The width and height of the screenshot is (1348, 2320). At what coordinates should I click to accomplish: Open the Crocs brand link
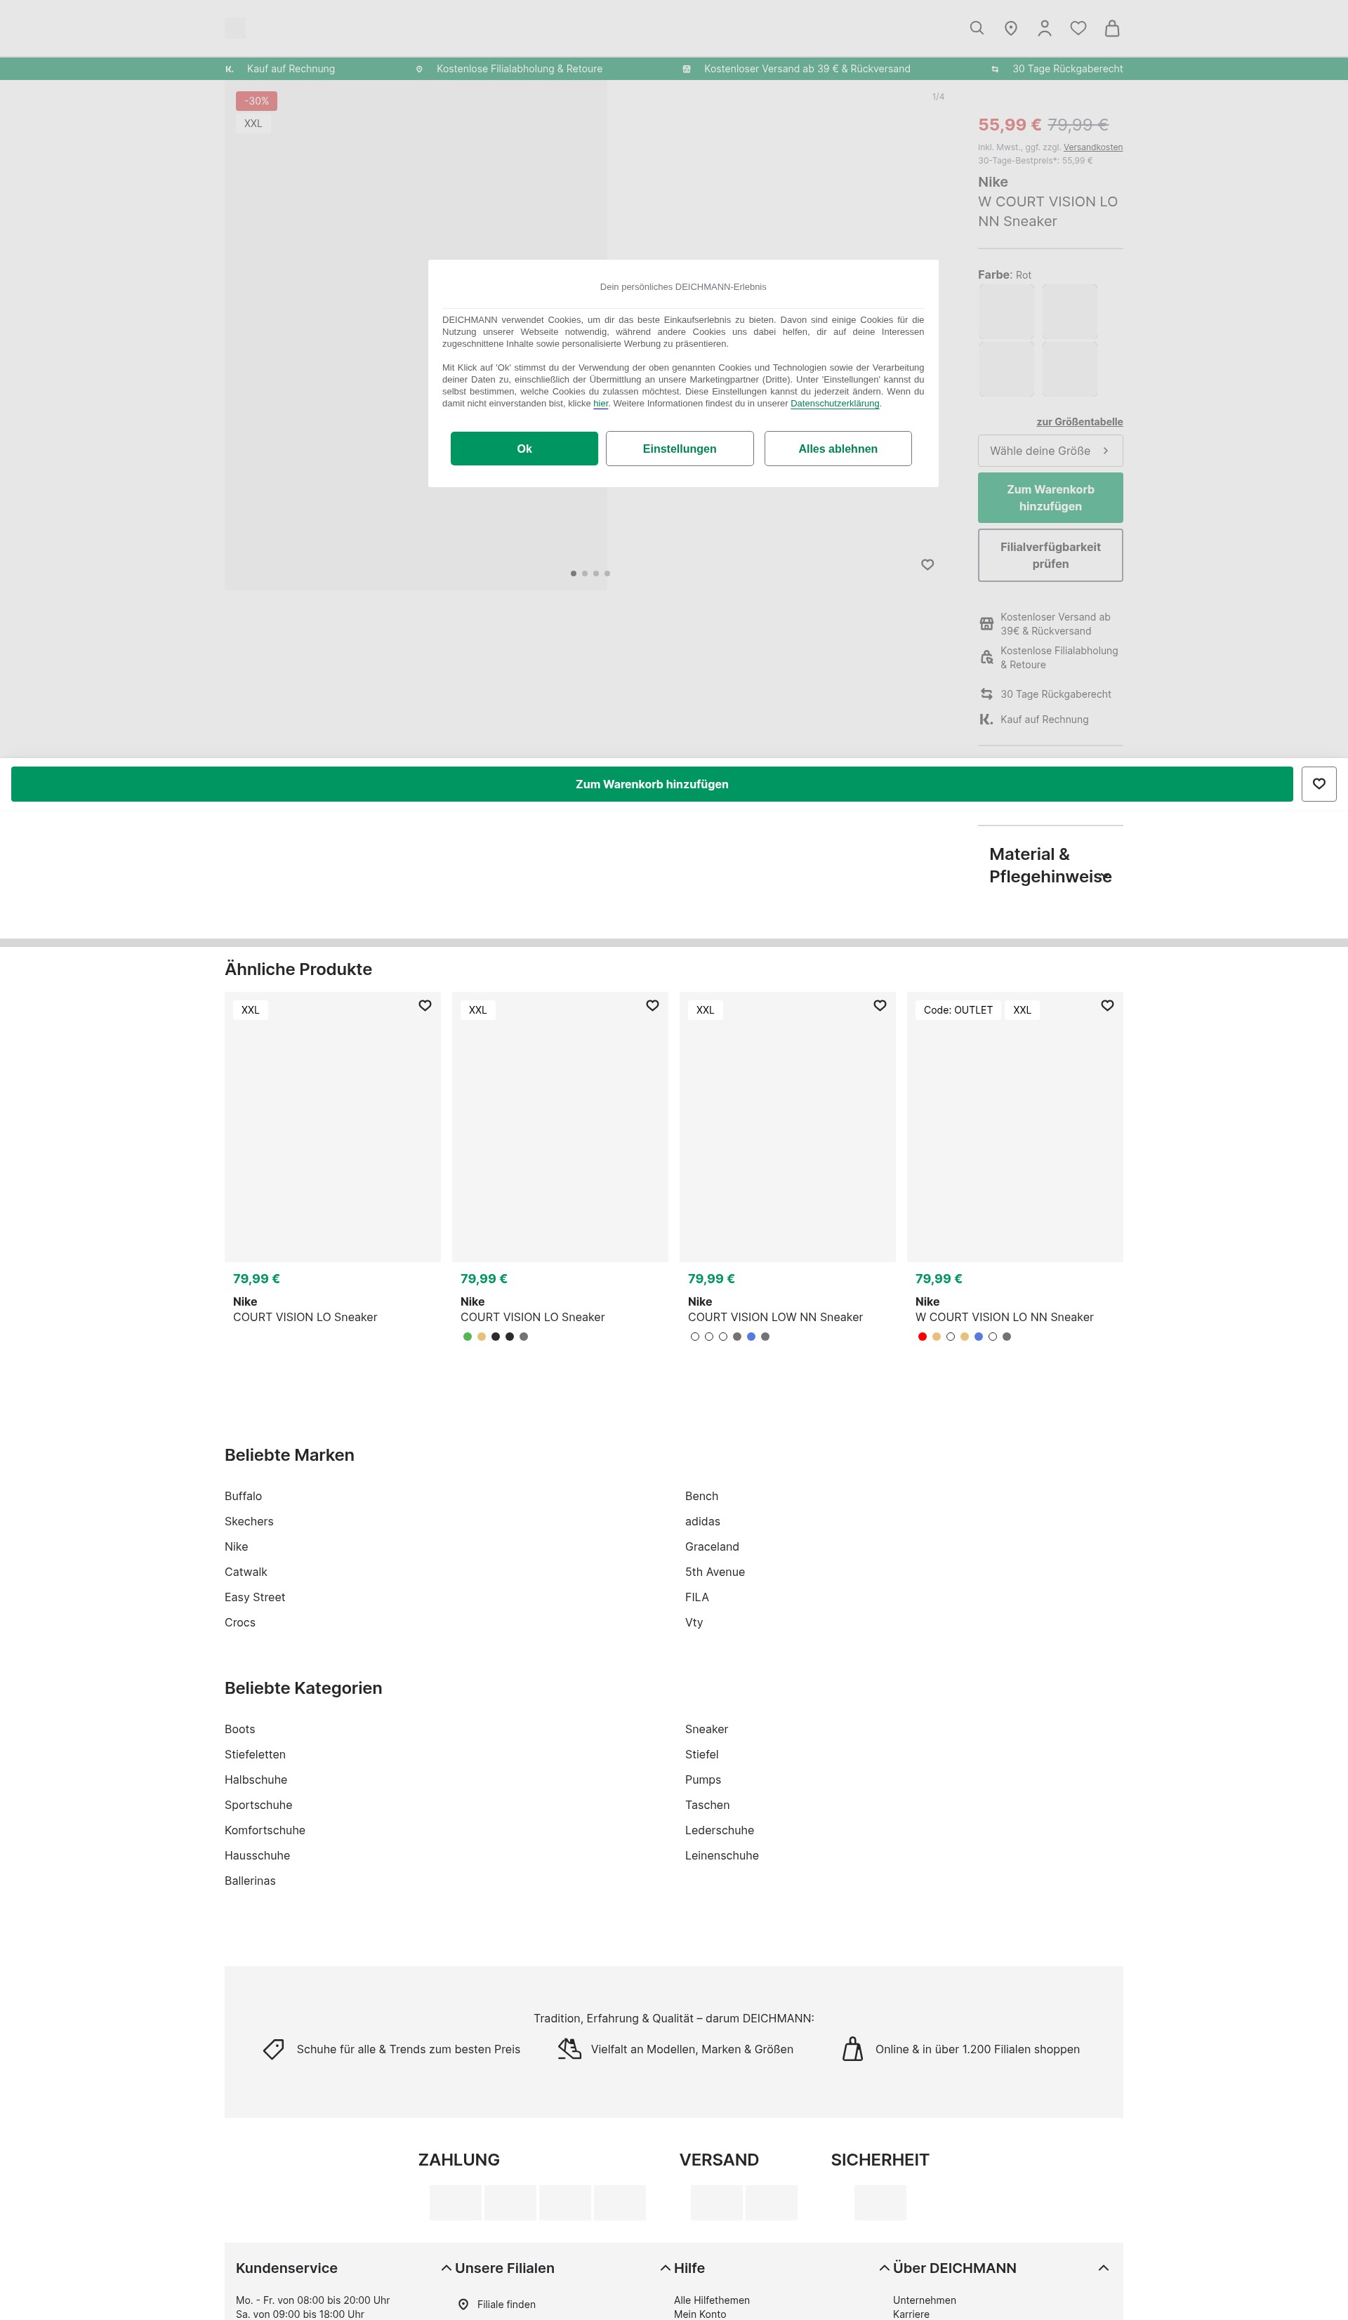point(239,1622)
